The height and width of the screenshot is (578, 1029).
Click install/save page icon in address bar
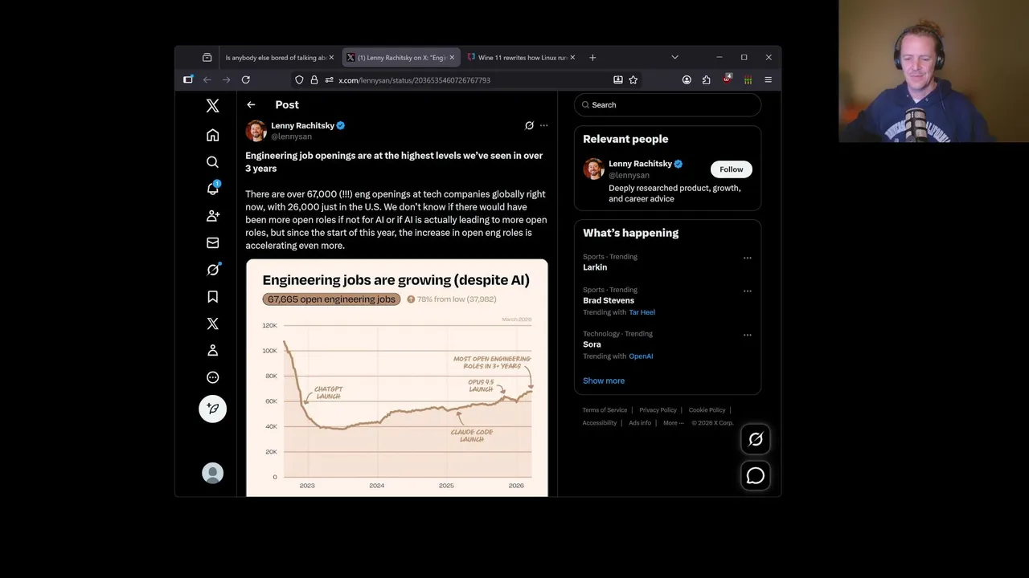point(617,79)
